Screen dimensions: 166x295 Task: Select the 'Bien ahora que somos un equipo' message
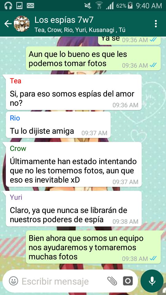point(93,247)
